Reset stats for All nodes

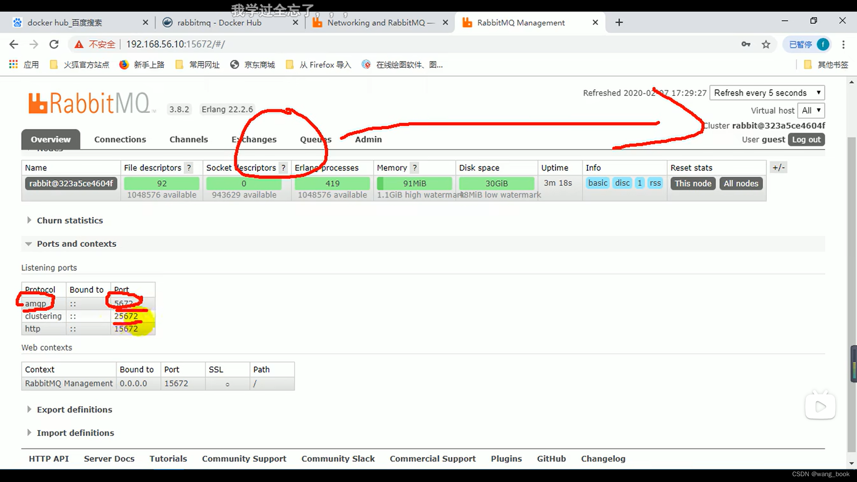tap(741, 183)
